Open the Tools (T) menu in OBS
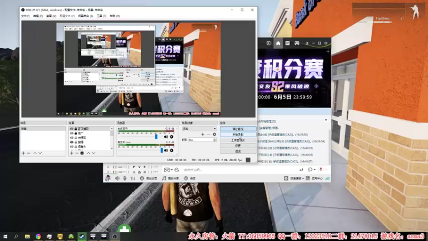The width and height of the screenshot is (428, 241). point(101,16)
